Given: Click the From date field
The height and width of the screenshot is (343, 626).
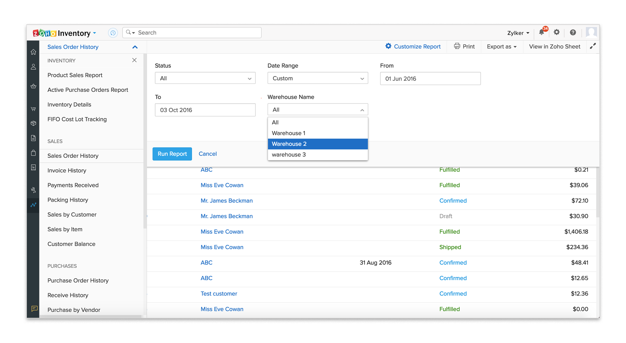Looking at the screenshot, I should (x=430, y=79).
